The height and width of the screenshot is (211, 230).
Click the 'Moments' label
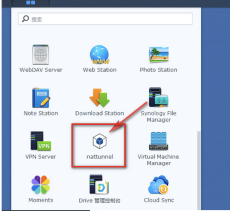point(41,200)
